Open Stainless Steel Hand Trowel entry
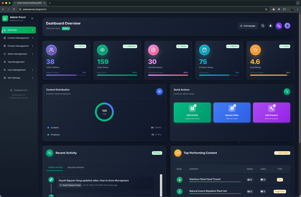Image resolution: width=301 pixels, height=197 pixels. [x=205, y=179]
